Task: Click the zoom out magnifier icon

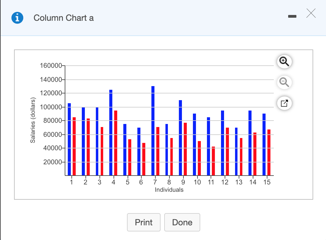Action: (284, 82)
